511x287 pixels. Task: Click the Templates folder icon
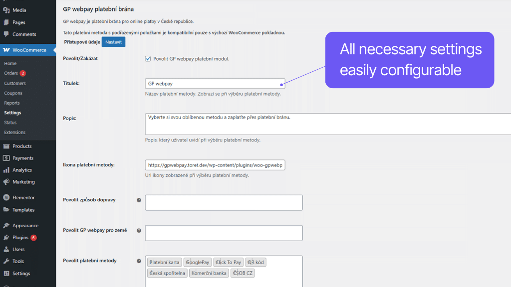(6, 210)
